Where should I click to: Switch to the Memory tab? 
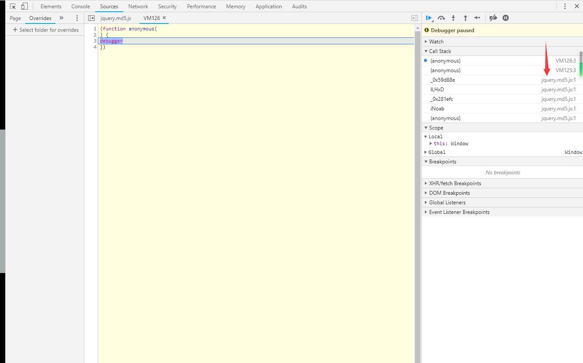click(x=235, y=7)
